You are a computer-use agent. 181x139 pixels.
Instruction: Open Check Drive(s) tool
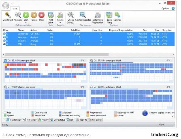point(70,15)
